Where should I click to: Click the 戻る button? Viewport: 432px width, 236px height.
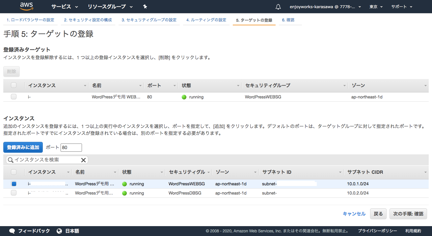pyautogui.click(x=378, y=214)
